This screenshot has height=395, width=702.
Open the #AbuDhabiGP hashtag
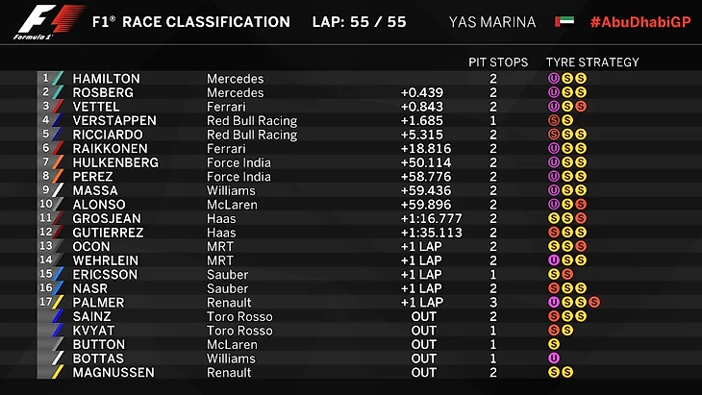(640, 22)
